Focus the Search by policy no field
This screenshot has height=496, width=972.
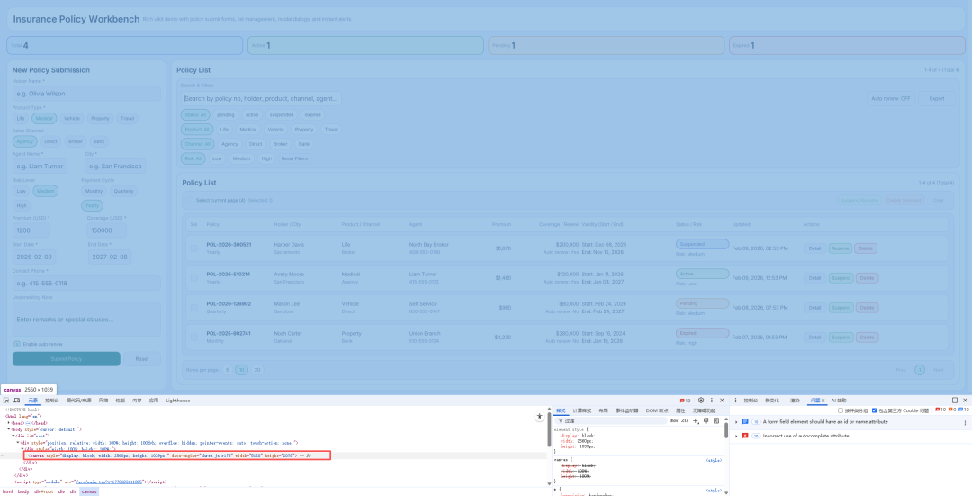[261, 99]
